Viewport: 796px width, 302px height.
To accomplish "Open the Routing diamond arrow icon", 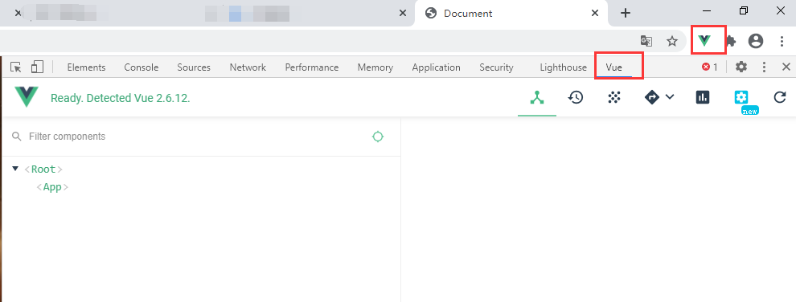I will tap(652, 97).
